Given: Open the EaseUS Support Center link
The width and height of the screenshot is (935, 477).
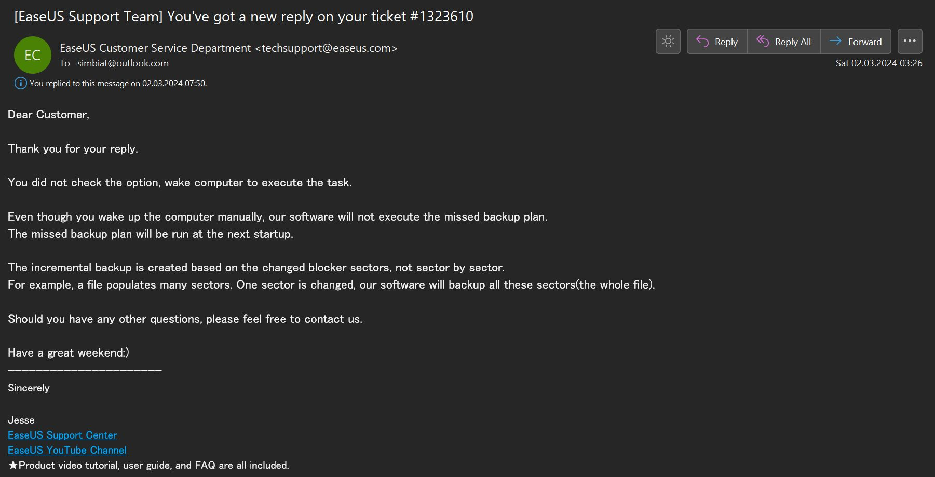Looking at the screenshot, I should [x=62, y=435].
